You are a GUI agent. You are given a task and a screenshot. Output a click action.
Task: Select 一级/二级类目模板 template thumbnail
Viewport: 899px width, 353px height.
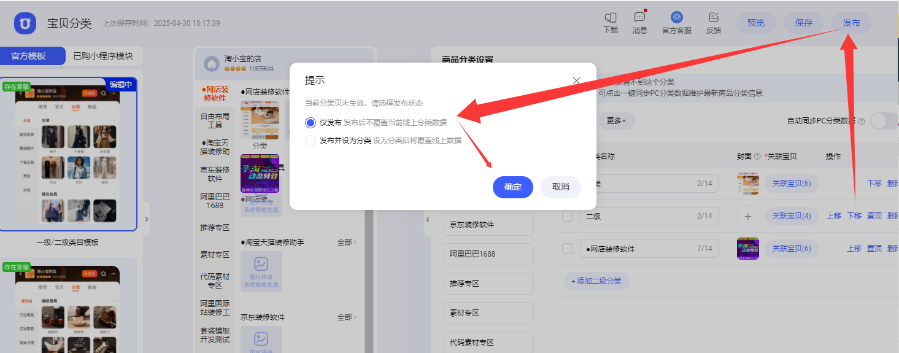coord(68,155)
